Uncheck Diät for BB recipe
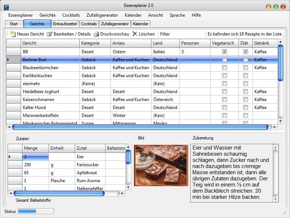The height and width of the screenshot is (218, 290). [x=245, y=52]
